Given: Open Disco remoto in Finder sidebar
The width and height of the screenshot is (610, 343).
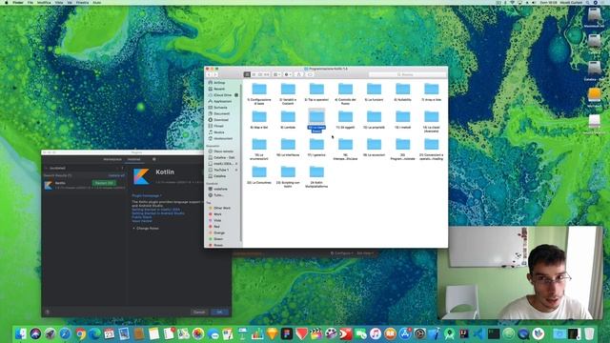Looking at the screenshot, I should (222, 151).
